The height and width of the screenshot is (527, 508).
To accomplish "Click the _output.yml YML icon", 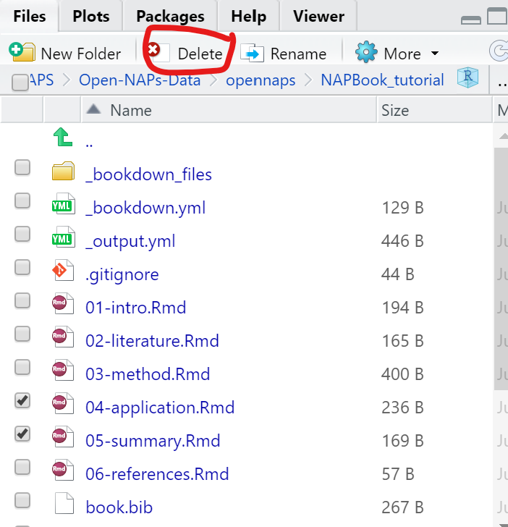I will (64, 240).
